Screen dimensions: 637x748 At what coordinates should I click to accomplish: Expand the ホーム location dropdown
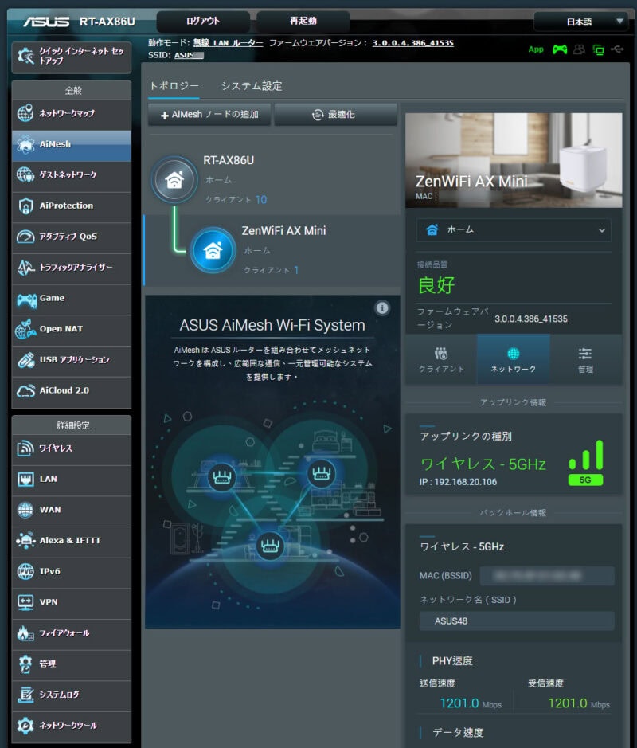tap(514, 229)
